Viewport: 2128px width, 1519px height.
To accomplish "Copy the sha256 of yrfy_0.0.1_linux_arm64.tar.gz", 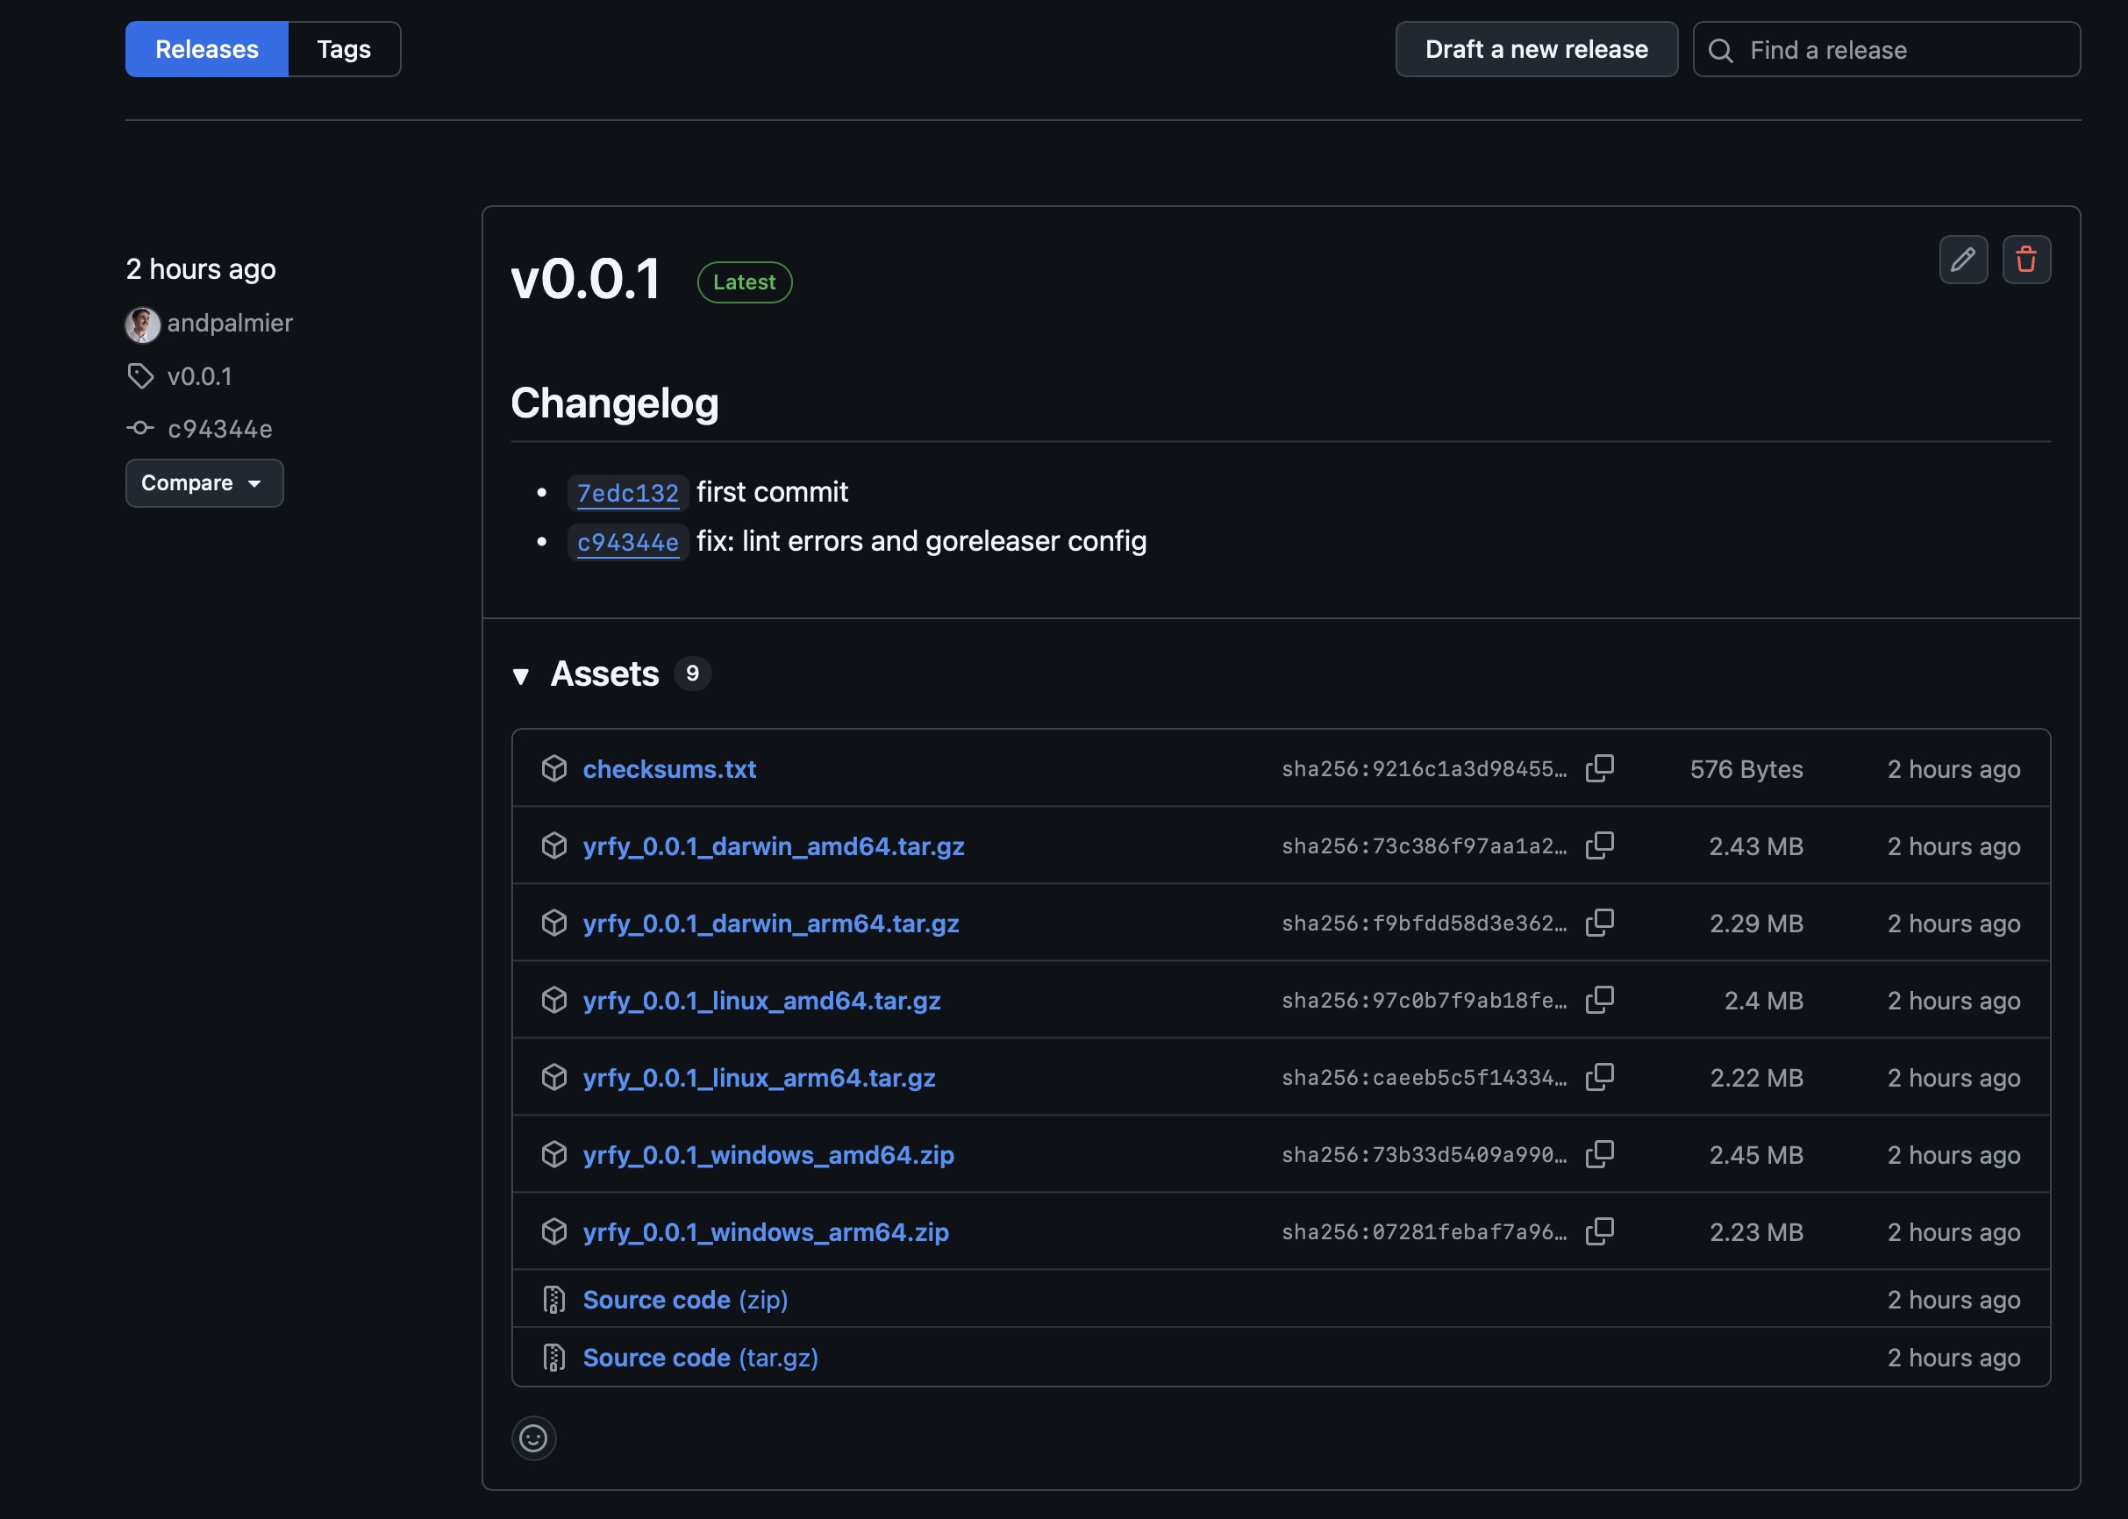I will click(1599, 1077).
